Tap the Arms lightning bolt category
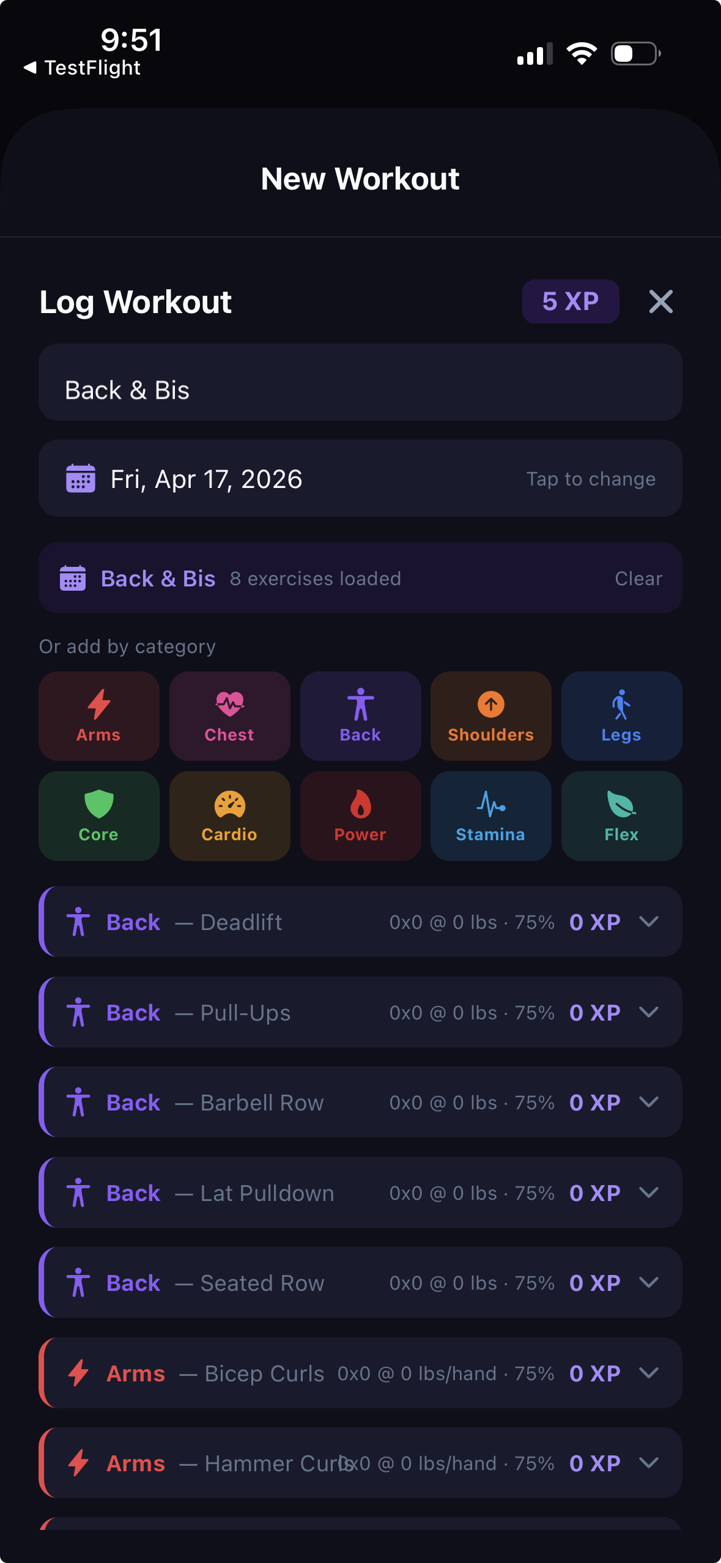Viewport: 721px width, 1563px height. coord(98,715)
